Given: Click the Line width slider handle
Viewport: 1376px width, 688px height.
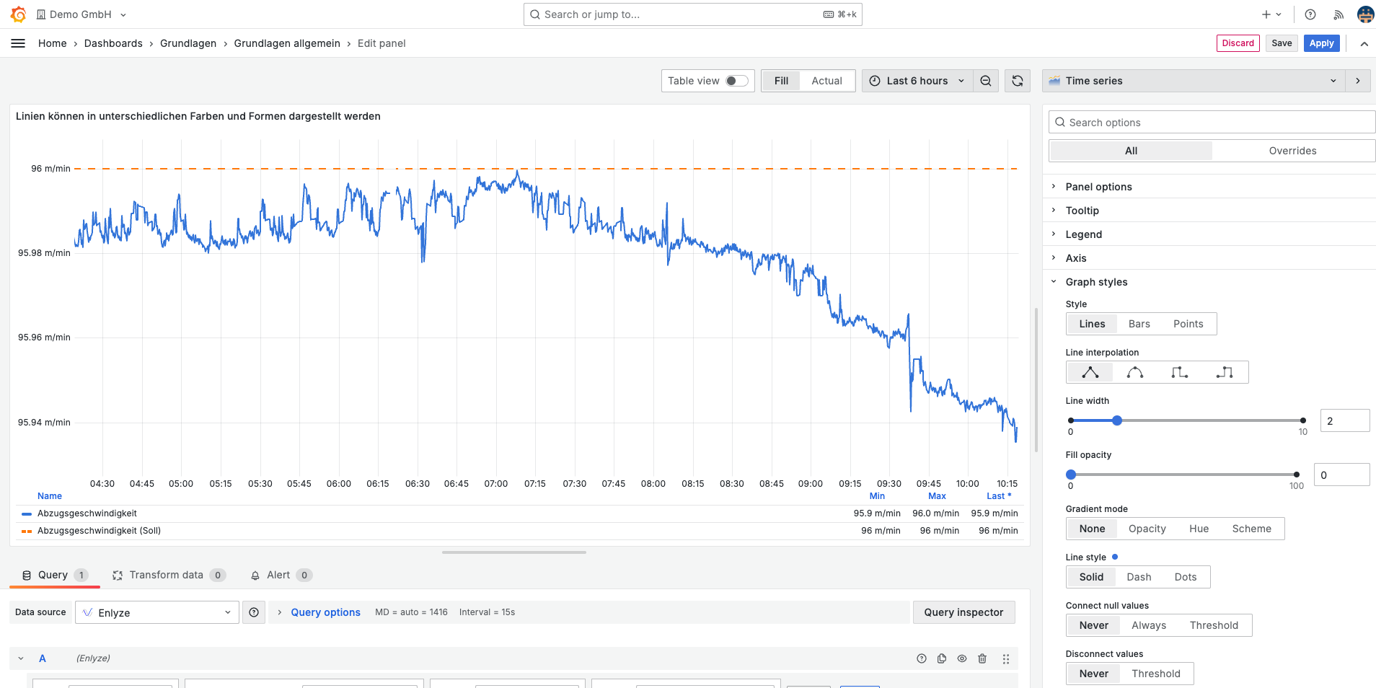Looking at the screenshot, I should (1116, 420).
